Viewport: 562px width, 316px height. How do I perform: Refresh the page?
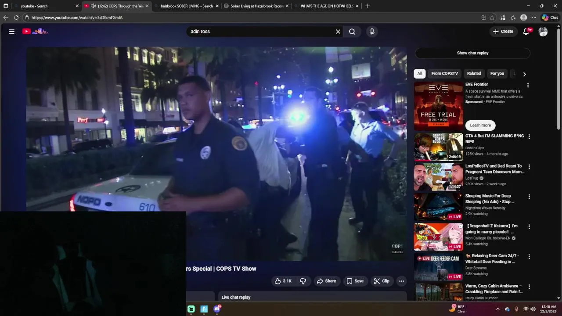tap(16, 18)
